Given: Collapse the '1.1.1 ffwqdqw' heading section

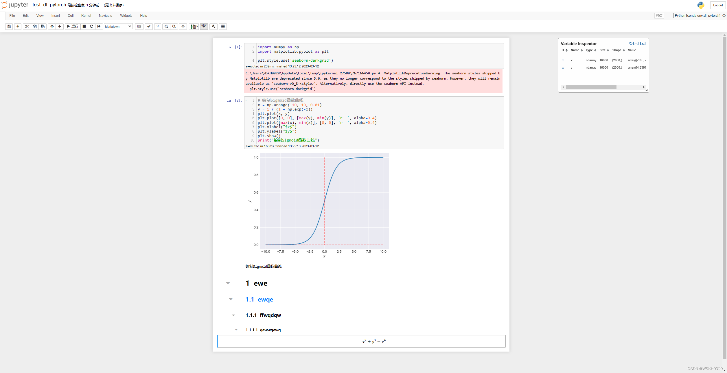Looking at the screenshot, I should pyautogui.click(x=233, y=315).
